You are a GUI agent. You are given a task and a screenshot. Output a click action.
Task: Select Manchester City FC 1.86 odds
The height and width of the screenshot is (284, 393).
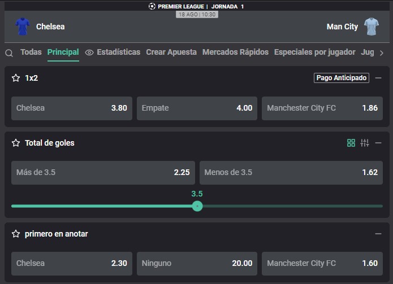[322, 108]
